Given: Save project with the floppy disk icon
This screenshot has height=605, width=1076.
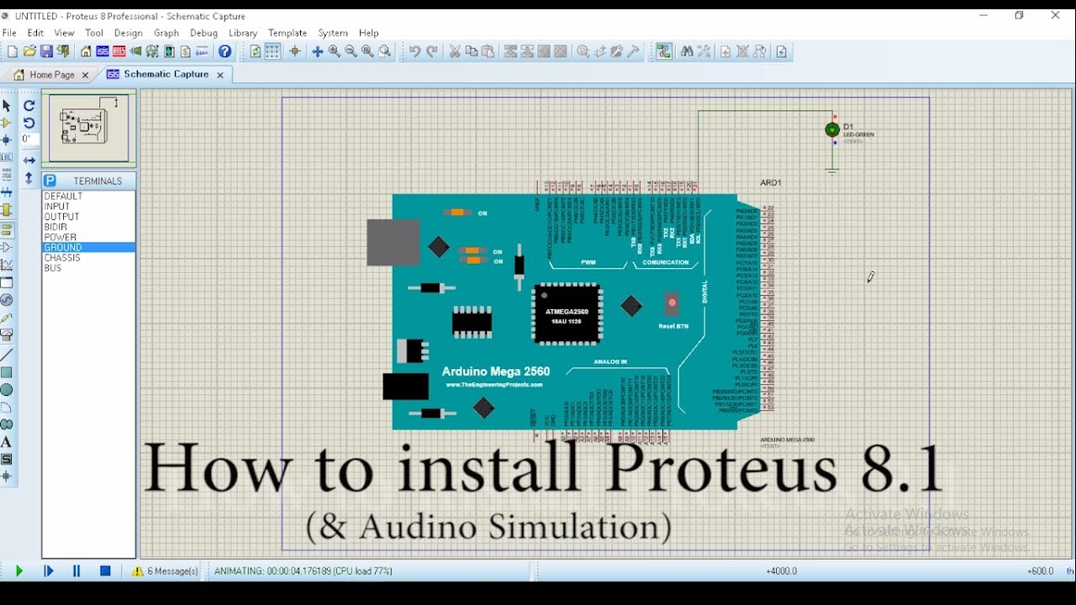Looking at the screenshot, I should tap(46, 51).
